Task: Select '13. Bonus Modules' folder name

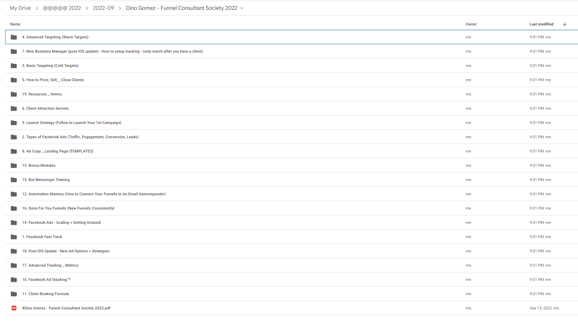Action: tap(39, 166)
